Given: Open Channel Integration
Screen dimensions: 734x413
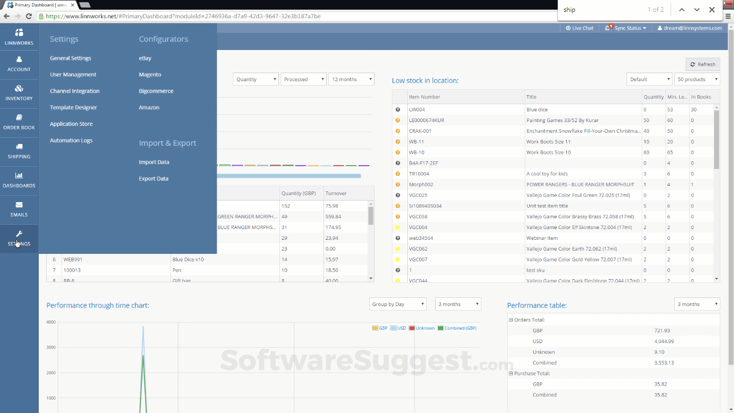Looking at the screenshot, I should coord(75,91).
